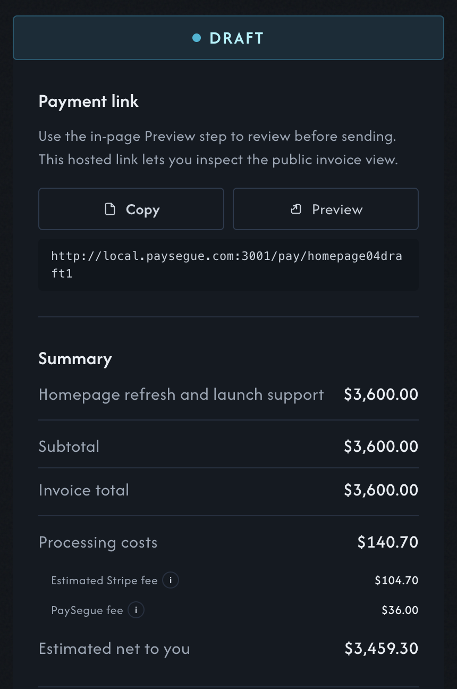Click the DRAFT status indicator at the top
The height and width of the screenshot is (689, 457).
228,38
